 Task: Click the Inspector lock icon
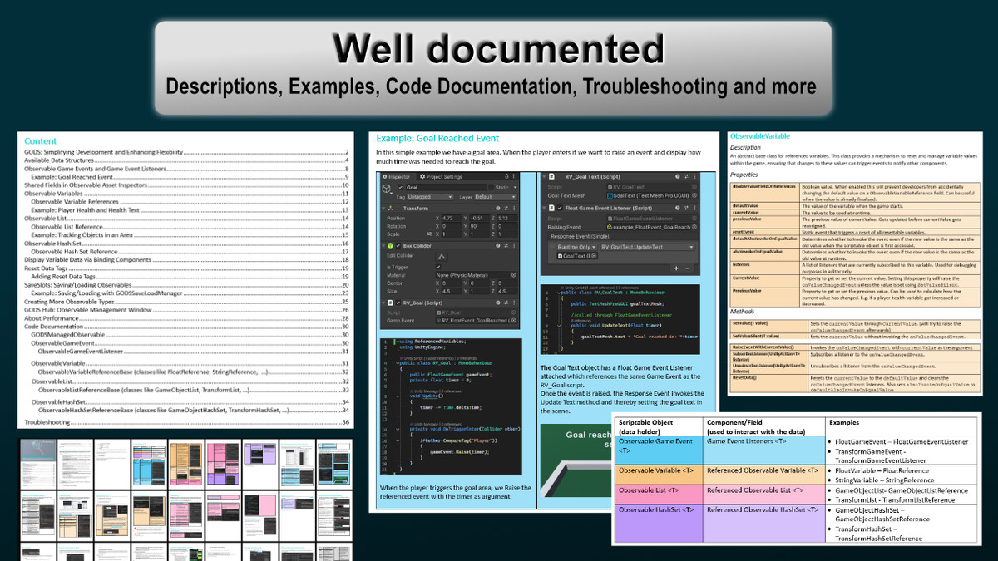506,176
